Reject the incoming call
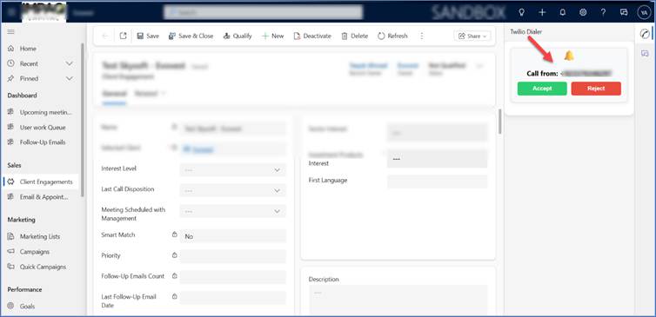The image size is (656, 317). pyautogui.click(x=596, y=89)
